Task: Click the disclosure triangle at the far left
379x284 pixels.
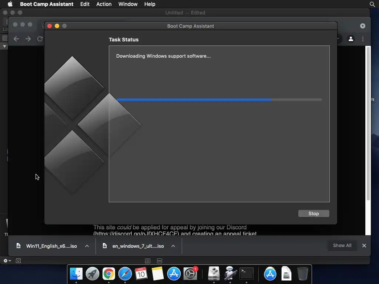Action: click(4, 46)
